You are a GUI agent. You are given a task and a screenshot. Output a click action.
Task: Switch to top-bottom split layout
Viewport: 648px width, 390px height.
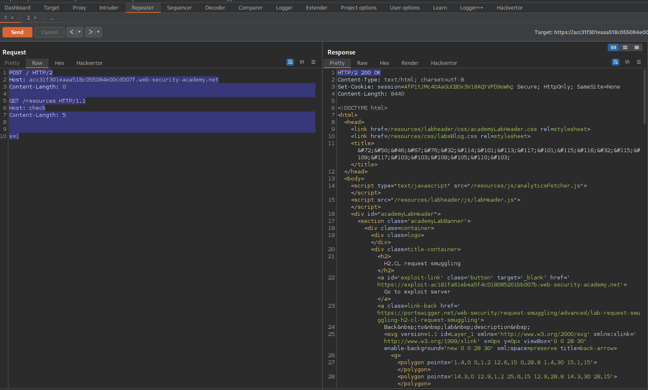pyautogui.click(x=625, y=47)
